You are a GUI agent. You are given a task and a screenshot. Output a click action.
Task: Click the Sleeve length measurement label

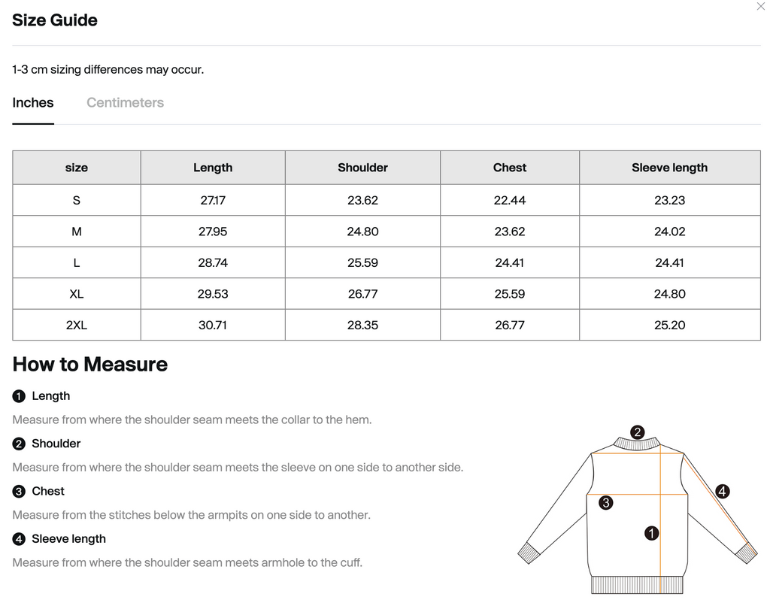click(68, 539)
